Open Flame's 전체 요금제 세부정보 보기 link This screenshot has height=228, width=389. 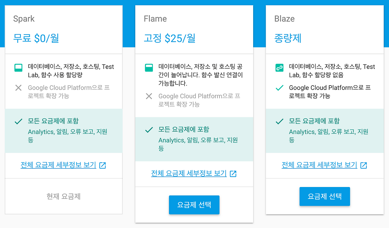(188, 174)
